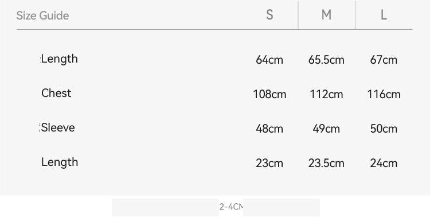Click the 65.5cm length value
The height and width of the screenshot is (221, 430).
tap(326, 60)
